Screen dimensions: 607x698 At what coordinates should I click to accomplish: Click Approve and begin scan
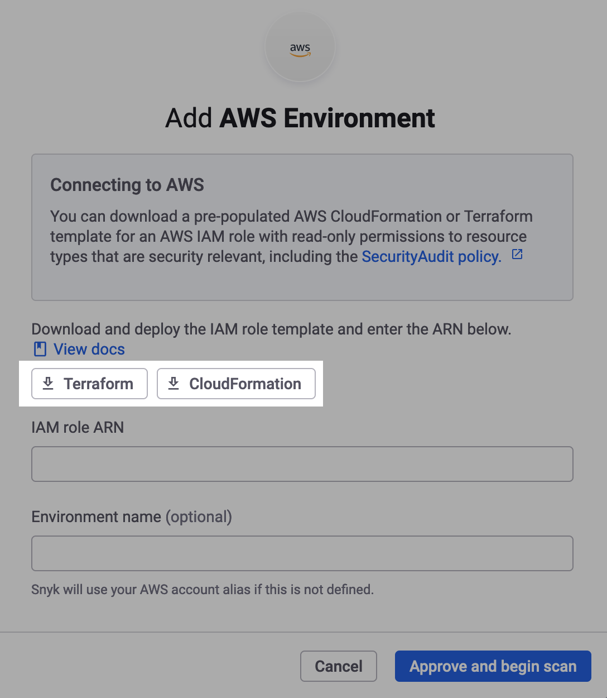[x=493, y=666]
